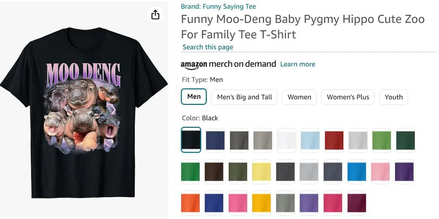Click the Search this page link
Viewport: 439px width, 219px height.
pyautogui.click(x=208, y=47)
